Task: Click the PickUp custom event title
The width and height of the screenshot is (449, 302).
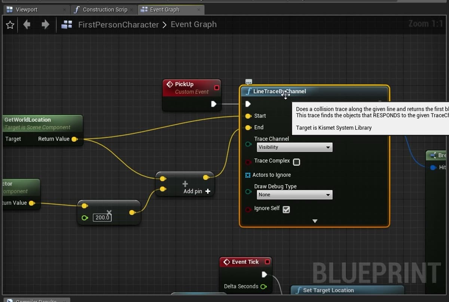Action: point(184,84)
